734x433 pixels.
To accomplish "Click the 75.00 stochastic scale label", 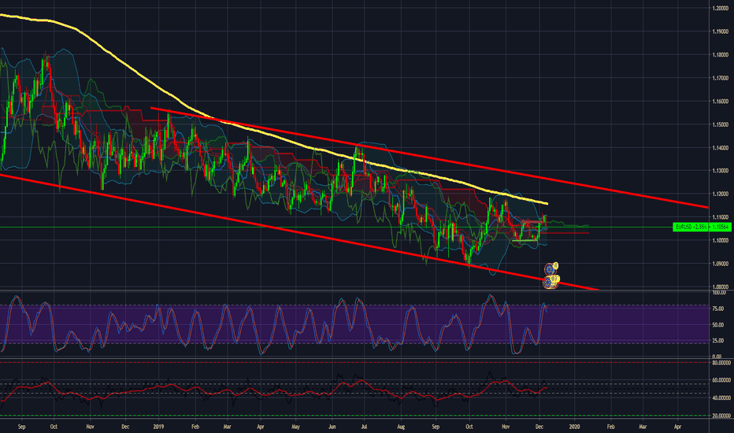I will 716,309.
